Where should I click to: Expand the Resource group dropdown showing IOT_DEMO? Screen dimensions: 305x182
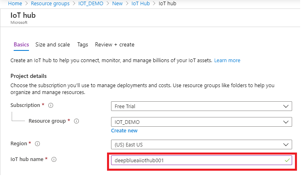[201, 122]
